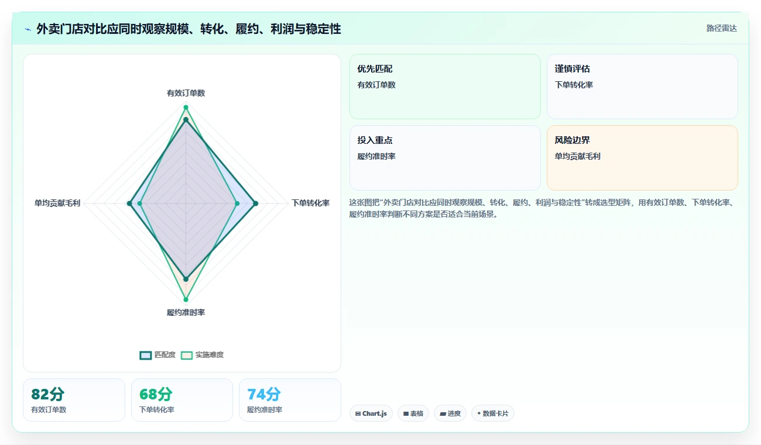Select the 谨慎评估 card
The width and height of the screenshot is (761, 445).
coord(642,87)
